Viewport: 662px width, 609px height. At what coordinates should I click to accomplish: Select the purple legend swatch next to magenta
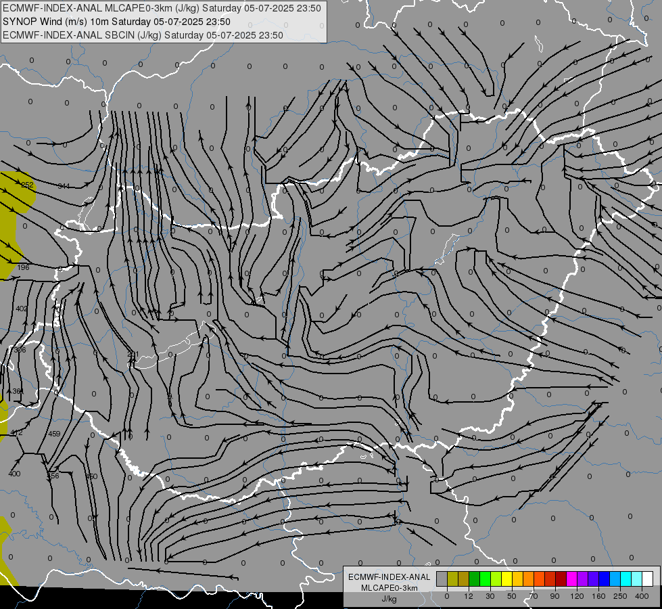[x=583, y=579]
